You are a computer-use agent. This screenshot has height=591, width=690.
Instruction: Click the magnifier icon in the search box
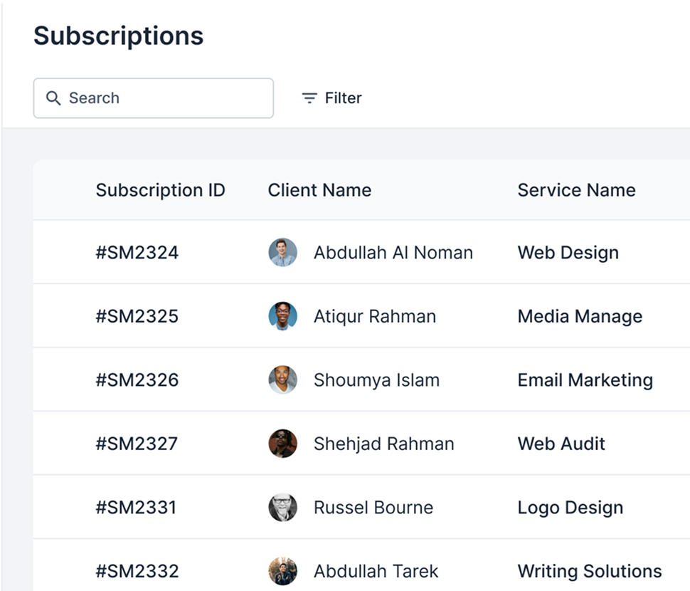(53, 98)
